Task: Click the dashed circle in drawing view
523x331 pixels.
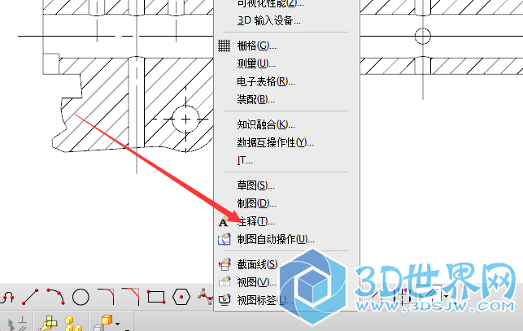Action: pos(185,119)
